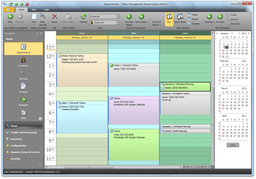Open the Employee dropdown
Image resolution: width=256 pixels, height=179 pixels.
pos(118,23)
